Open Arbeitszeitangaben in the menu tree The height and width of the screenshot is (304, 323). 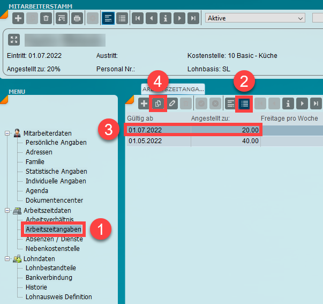pos(52,229)
